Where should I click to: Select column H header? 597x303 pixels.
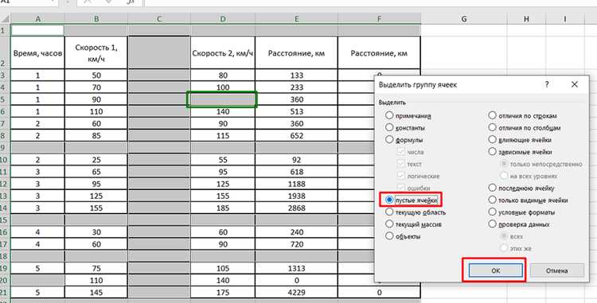526,18
